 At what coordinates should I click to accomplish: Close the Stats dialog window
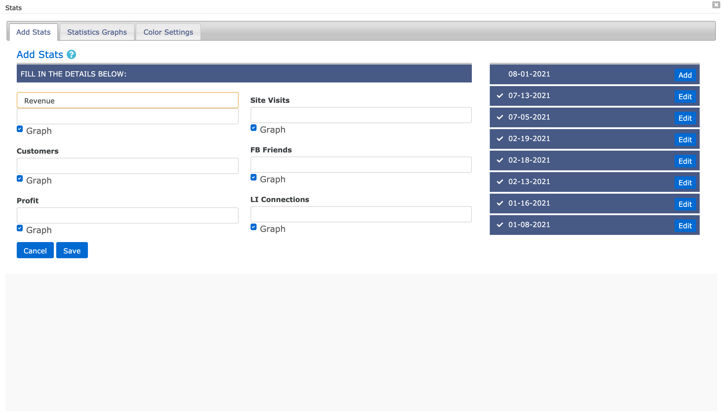click(x=716, y=5)
